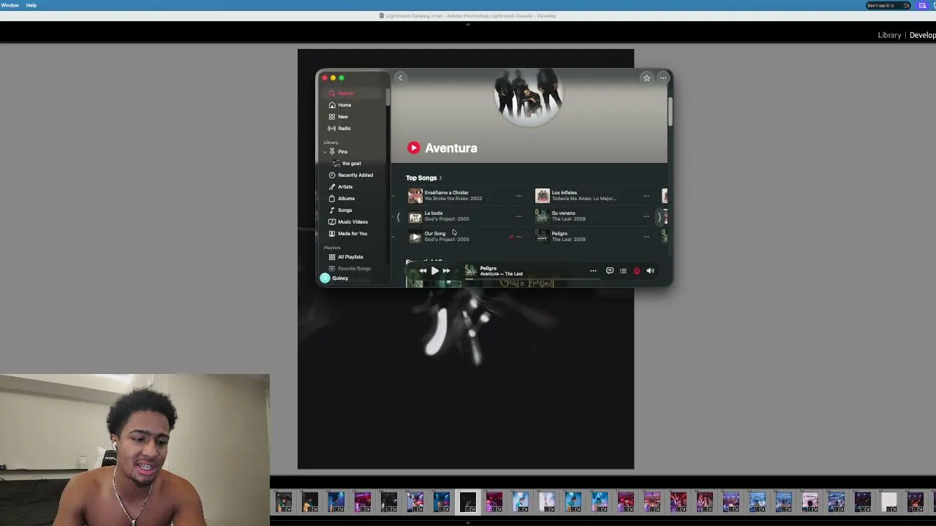Play Our Song from its album artwork

415,237
